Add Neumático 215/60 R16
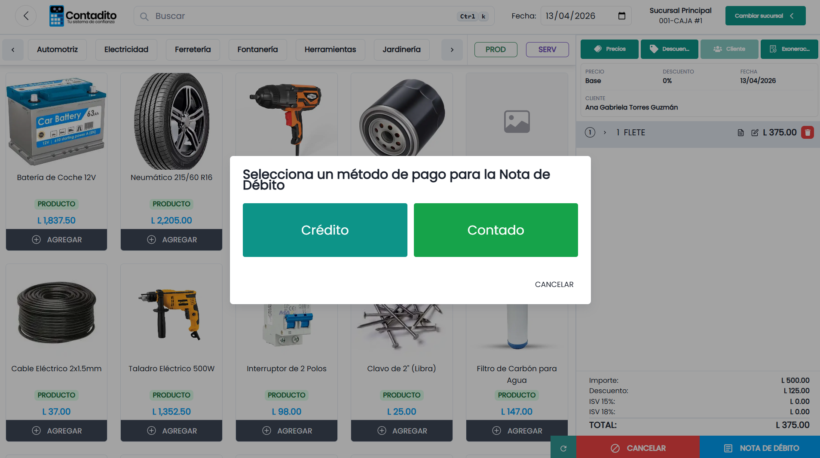This screenshot has height=458, width=820. [171, 240]
